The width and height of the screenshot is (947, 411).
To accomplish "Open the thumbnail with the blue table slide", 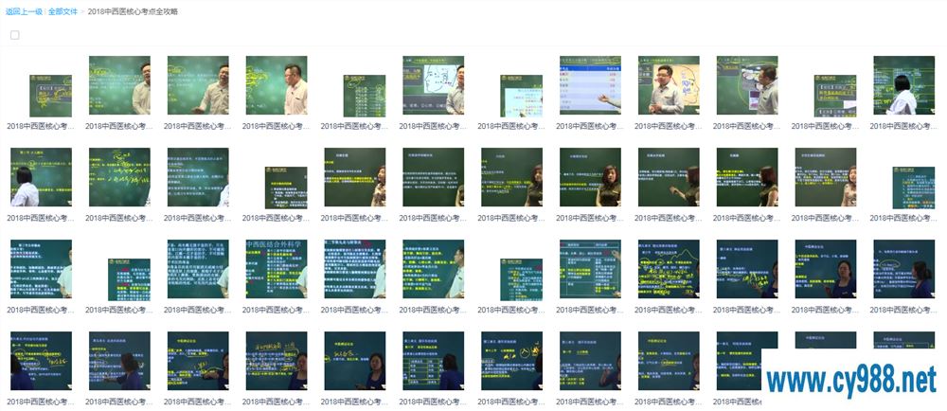I will point(591,85).
